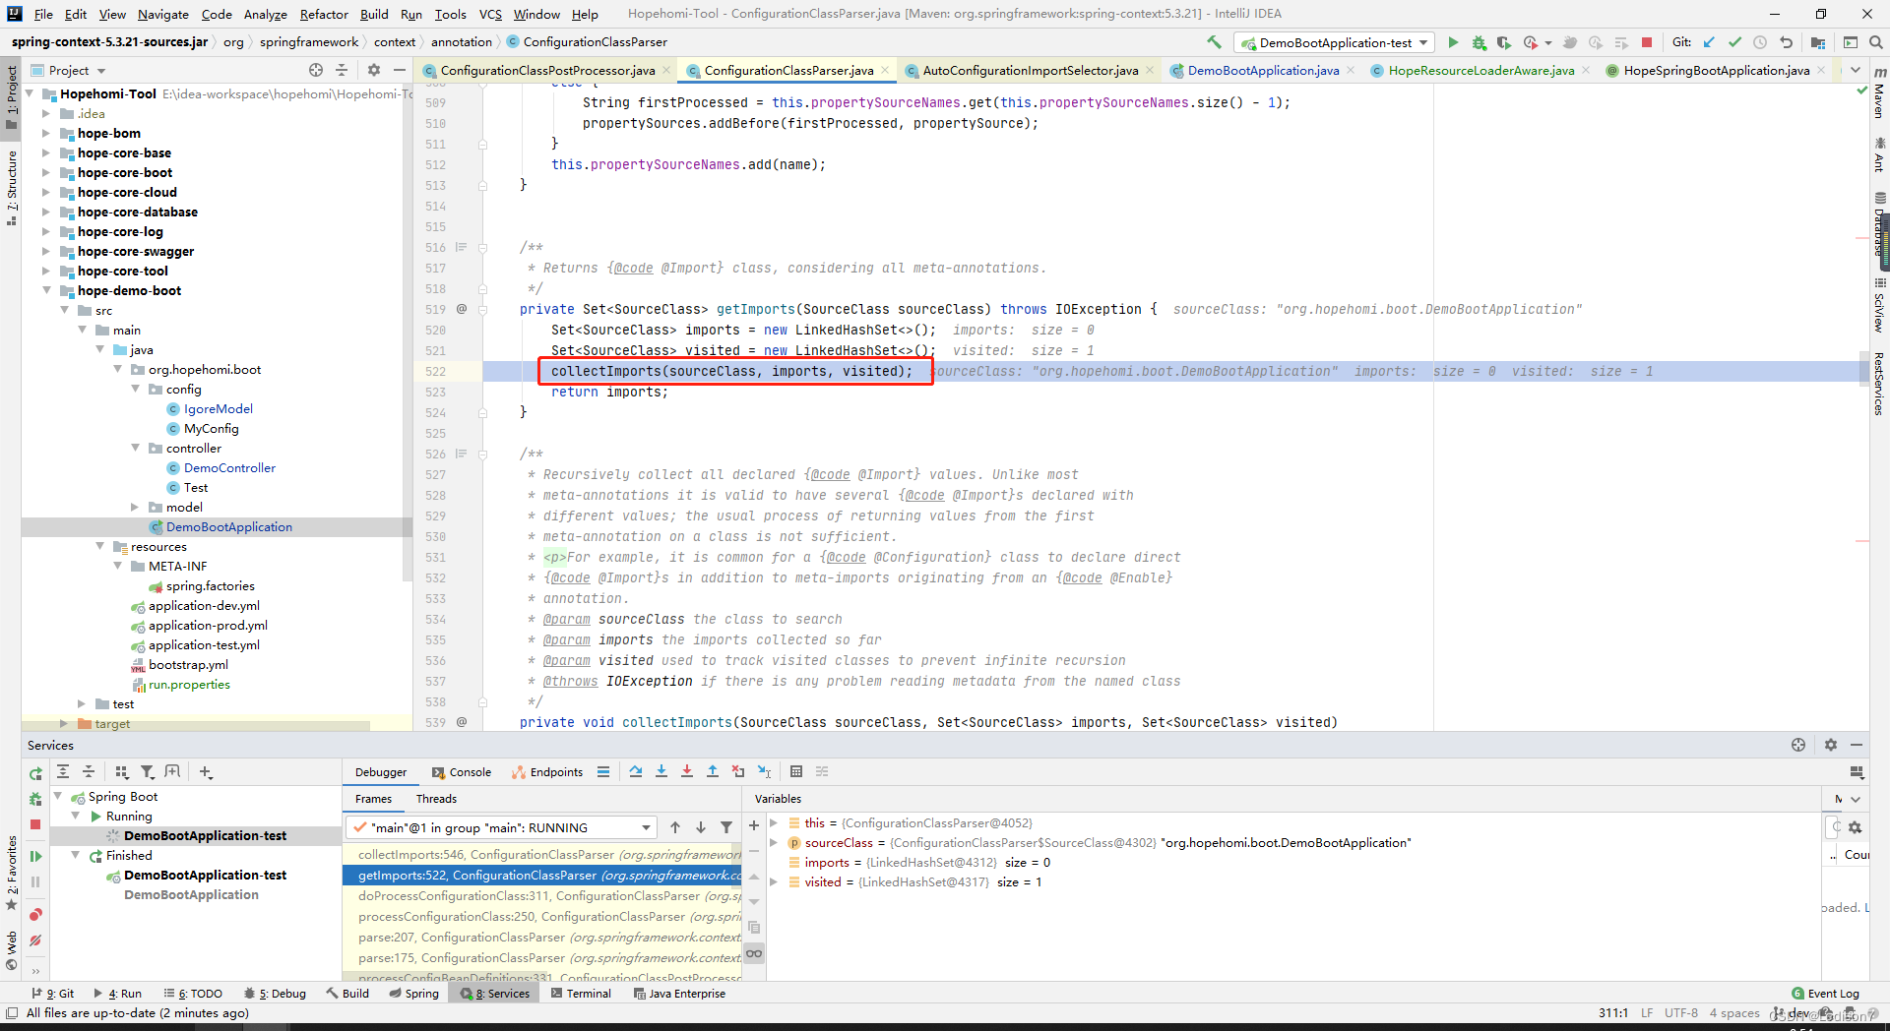Toggle Mute Breakpoints in Services toolbar
Viewport: 1890px width, 1031px height.
click(35, 940)
